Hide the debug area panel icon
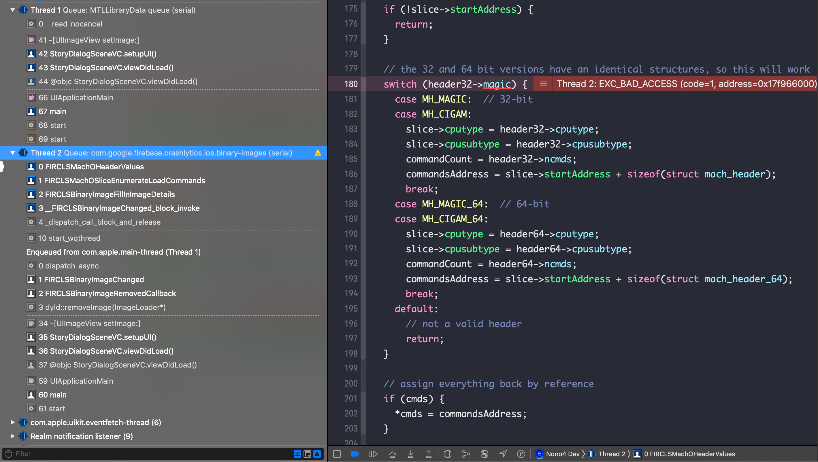Image resolution: width=818 pixels, height=462 pixels. tap(337, 454)
